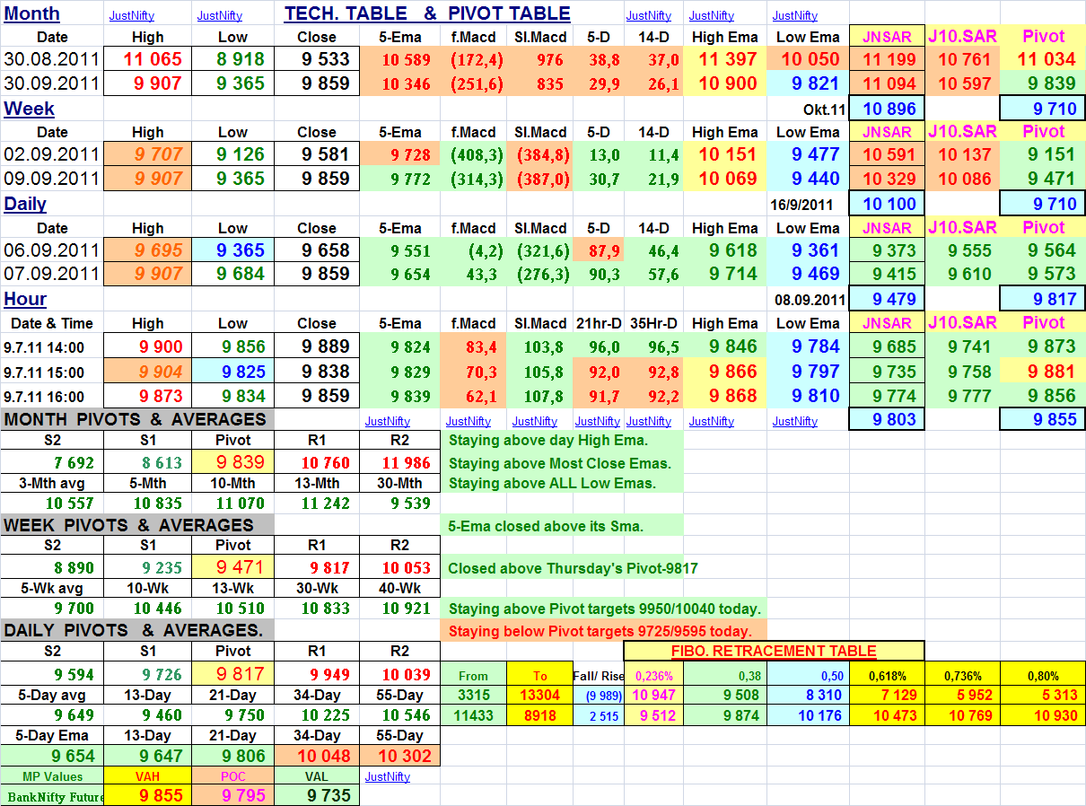Click the boxed JNSAR value '10 100'

point(888,204)
